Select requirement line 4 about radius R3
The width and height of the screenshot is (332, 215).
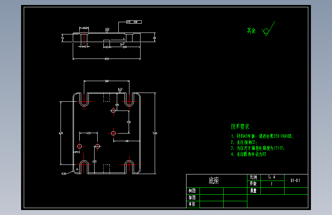click(249, 154)
